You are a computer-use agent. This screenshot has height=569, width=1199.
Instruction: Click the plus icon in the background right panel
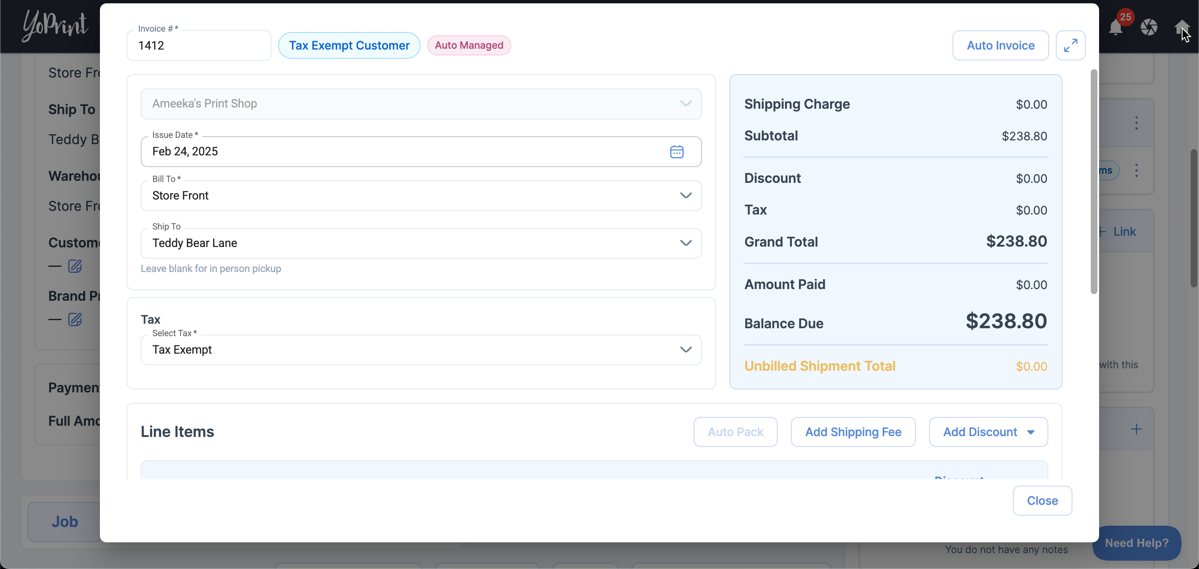[1136, 429]
